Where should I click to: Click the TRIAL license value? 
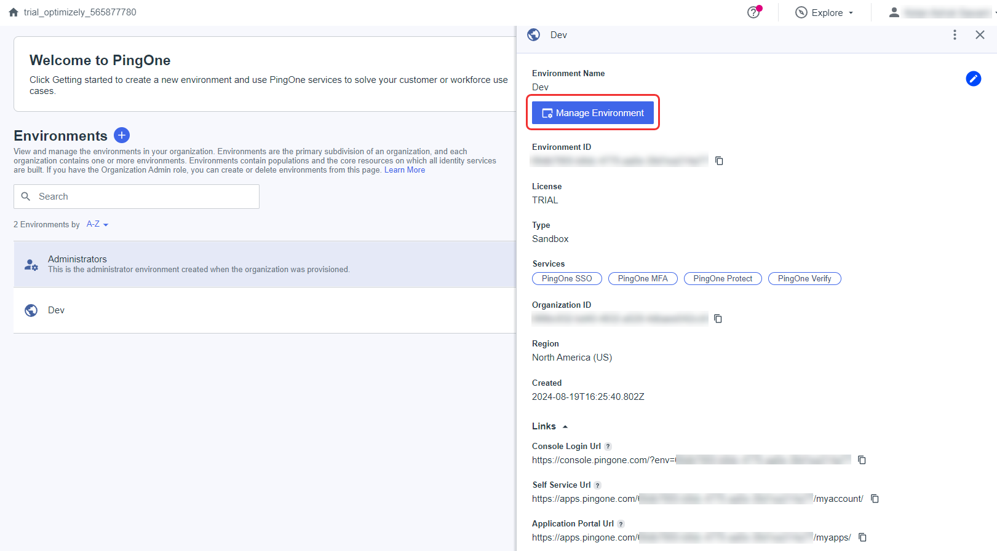click(545, 200)
